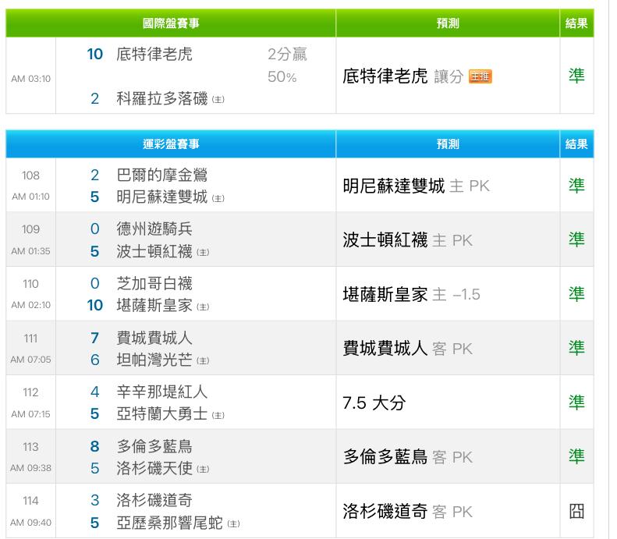Click the prediction 洛杉磯道奇 客 PK
Screen dimensions: 617x539
click(x=407, y=512)
